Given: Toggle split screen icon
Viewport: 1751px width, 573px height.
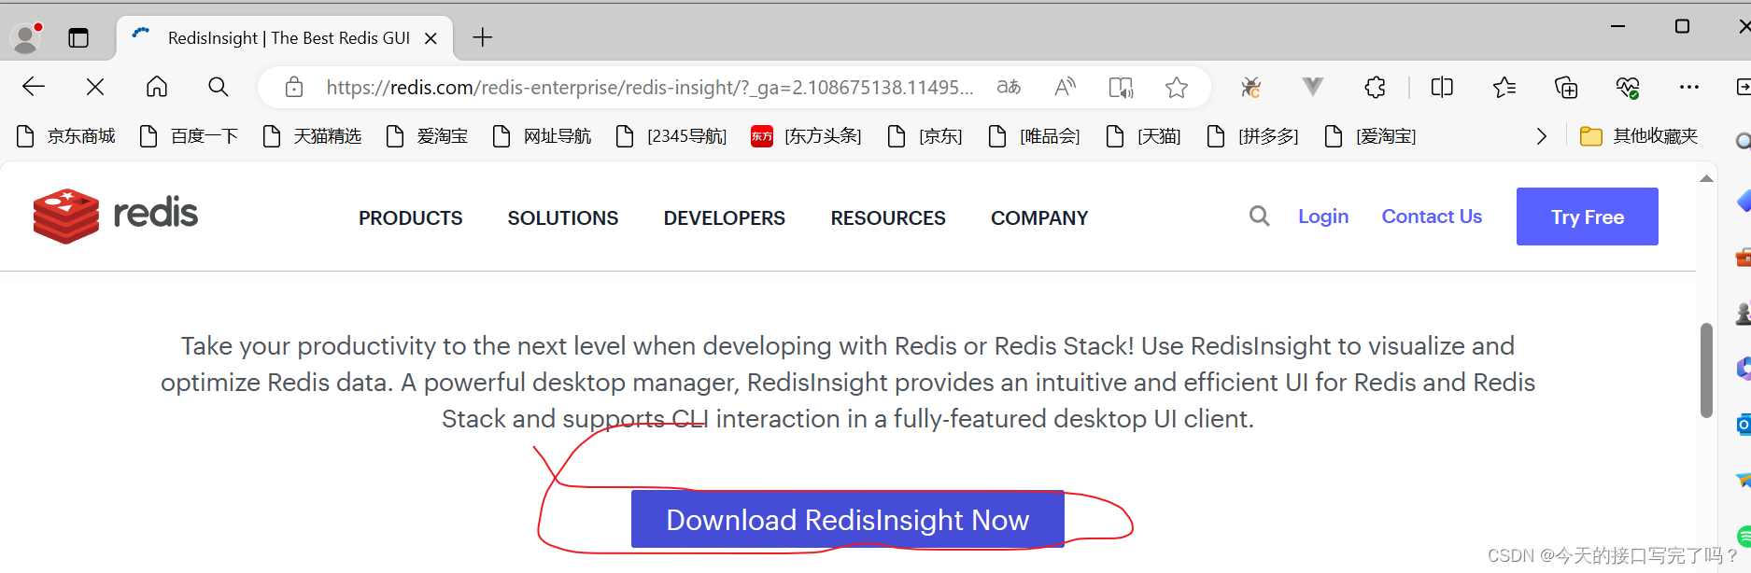Looking at the screenshot, I should pyautogui.click(x=1442, y=87).
